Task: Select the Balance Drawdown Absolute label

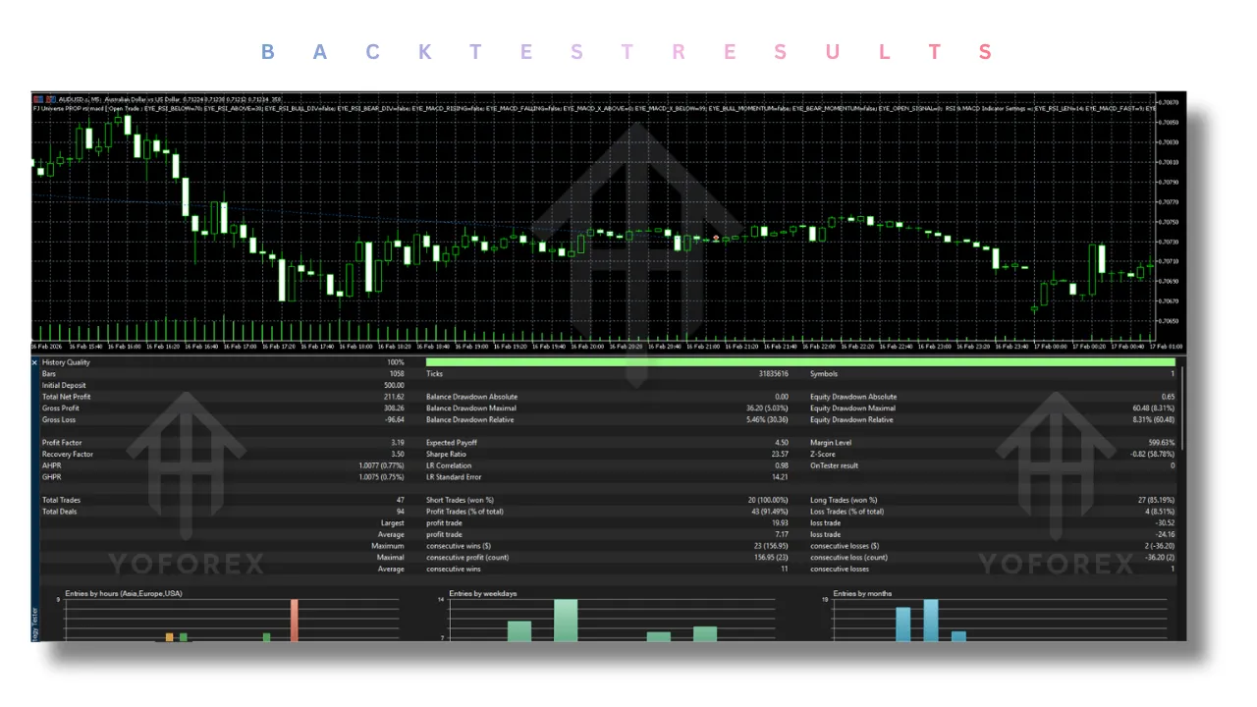Action: 471,397
